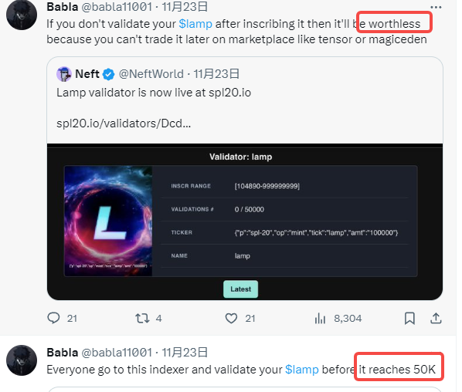Visit the @NeftWorld handle
Screen dimensions: 462x392
pyautogui.click(x=151, y=74)
